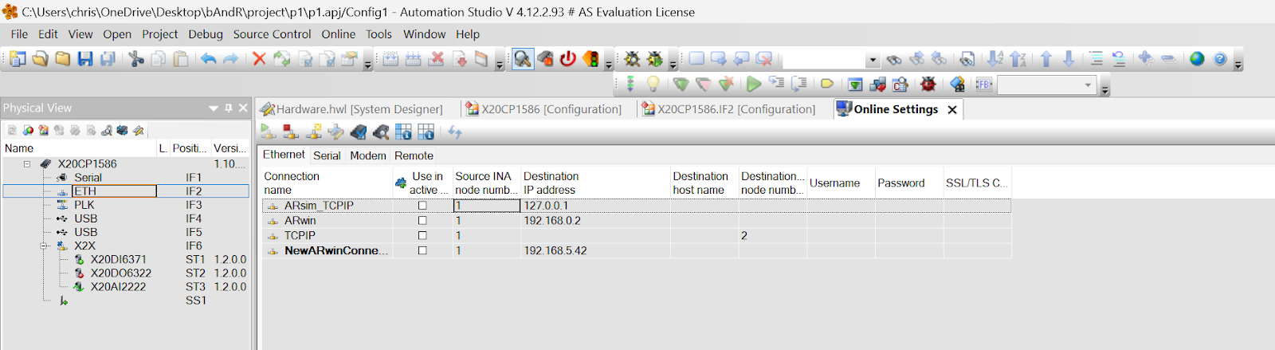Pin the Physical View panel
The width and height of the screenshot is (1275, 350).
point(229,108)
